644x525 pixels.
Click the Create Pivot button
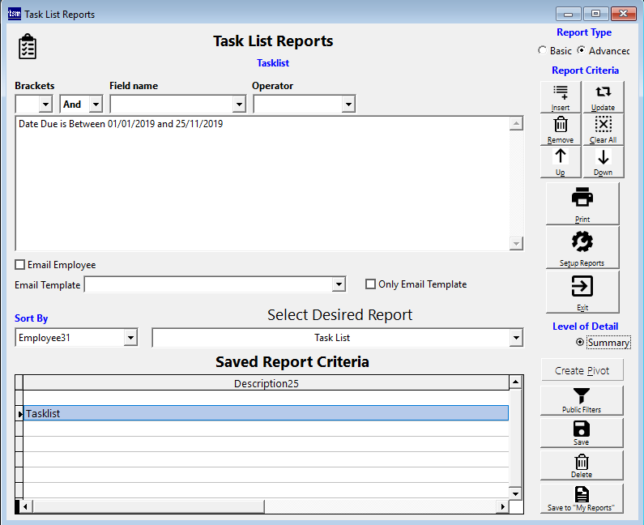point(582,370)
